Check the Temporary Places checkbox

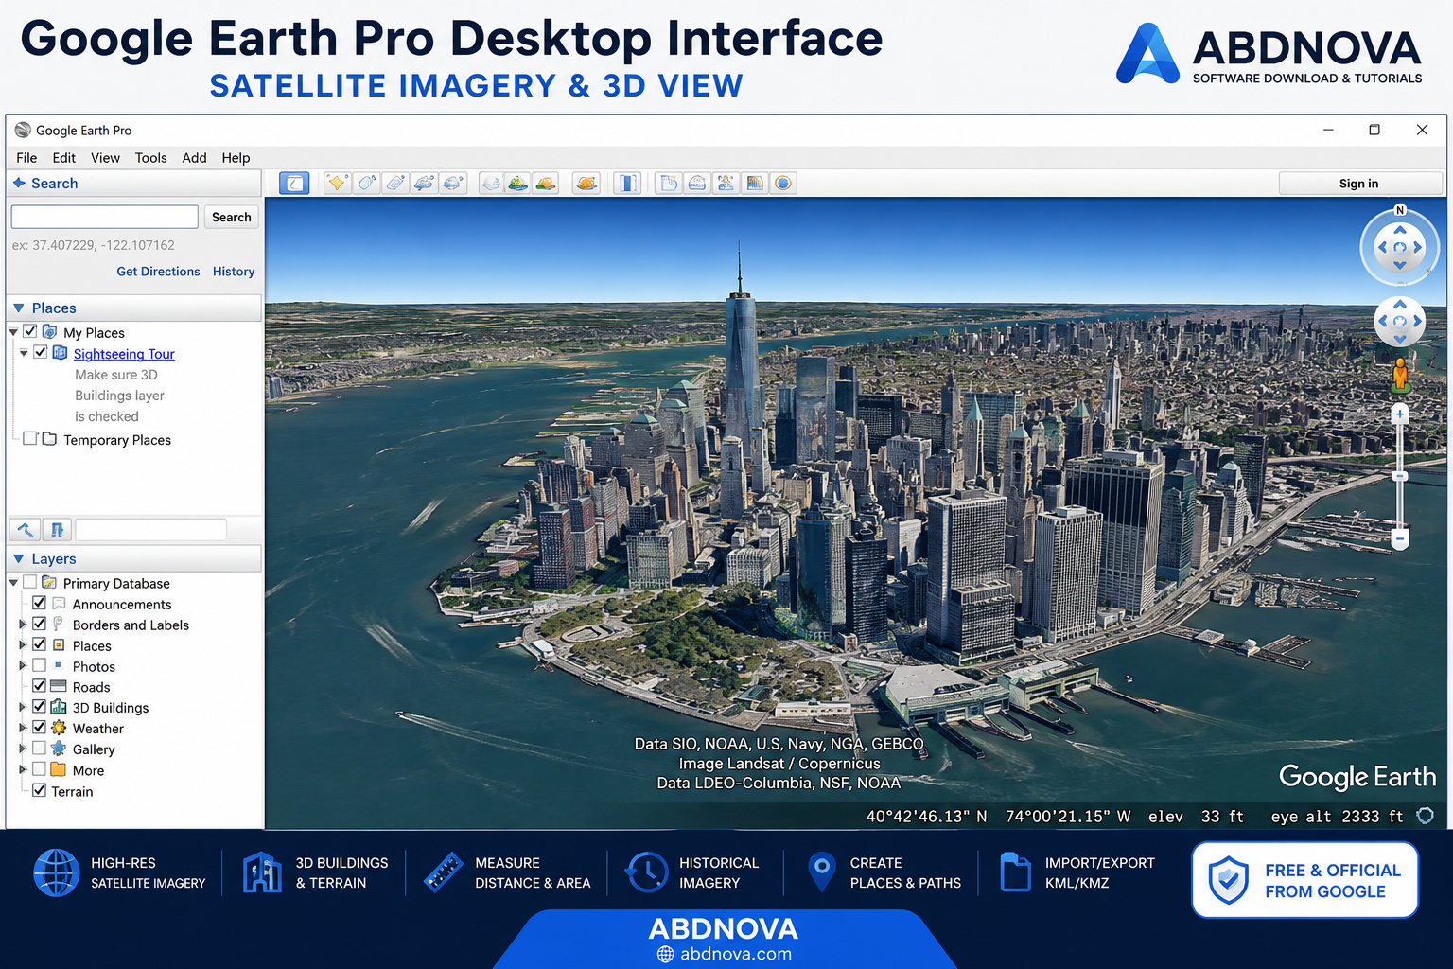(30, 438)
